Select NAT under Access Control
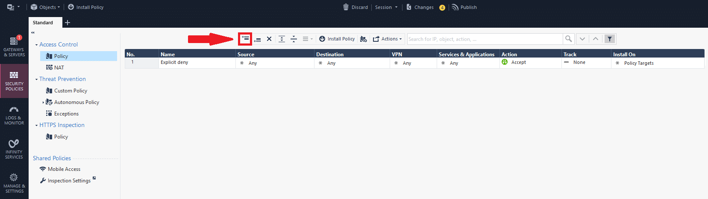 [59, 67]
